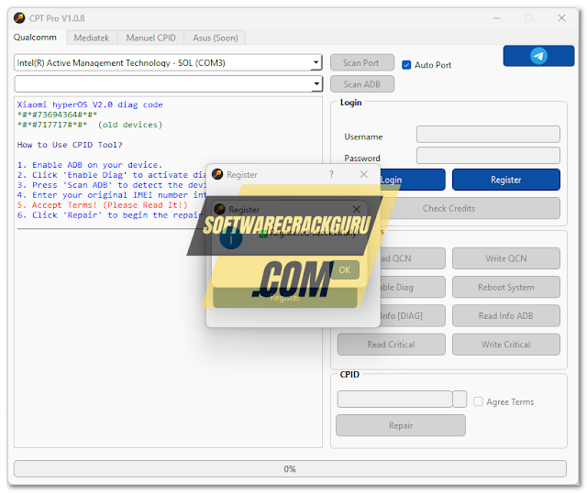This screenshot has width=587, height=493.
Task: Close the inner Register message box
Action: [x=357, y=209]
